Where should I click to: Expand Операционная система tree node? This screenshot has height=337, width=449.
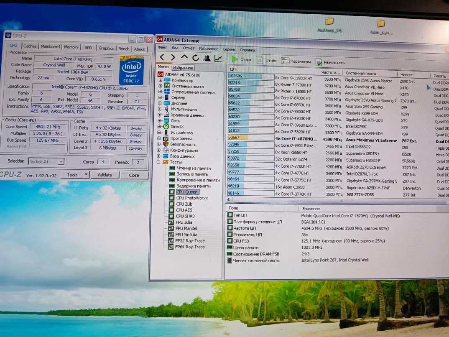pos(161,92)
